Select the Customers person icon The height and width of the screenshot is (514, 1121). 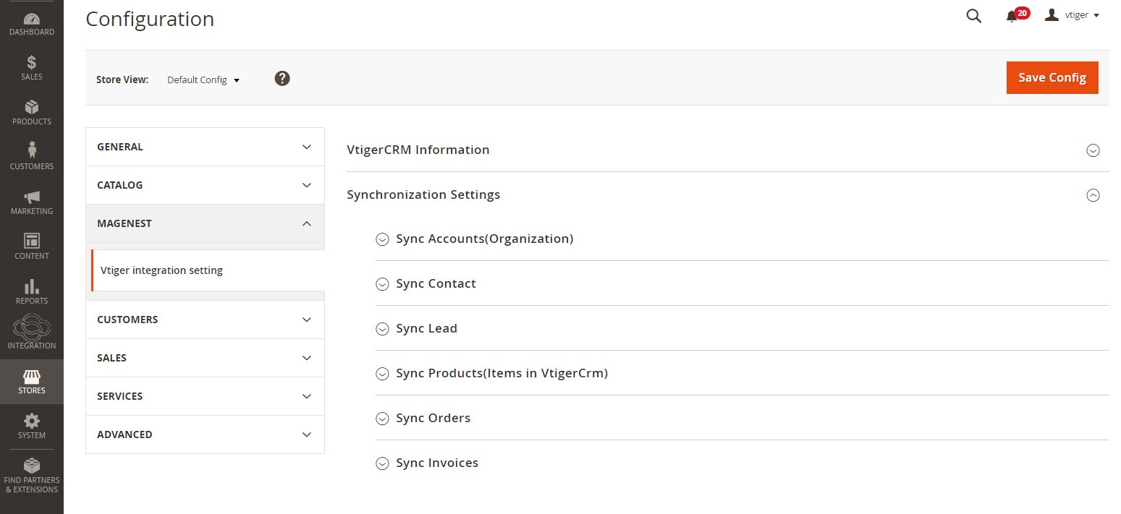(31, 150)
